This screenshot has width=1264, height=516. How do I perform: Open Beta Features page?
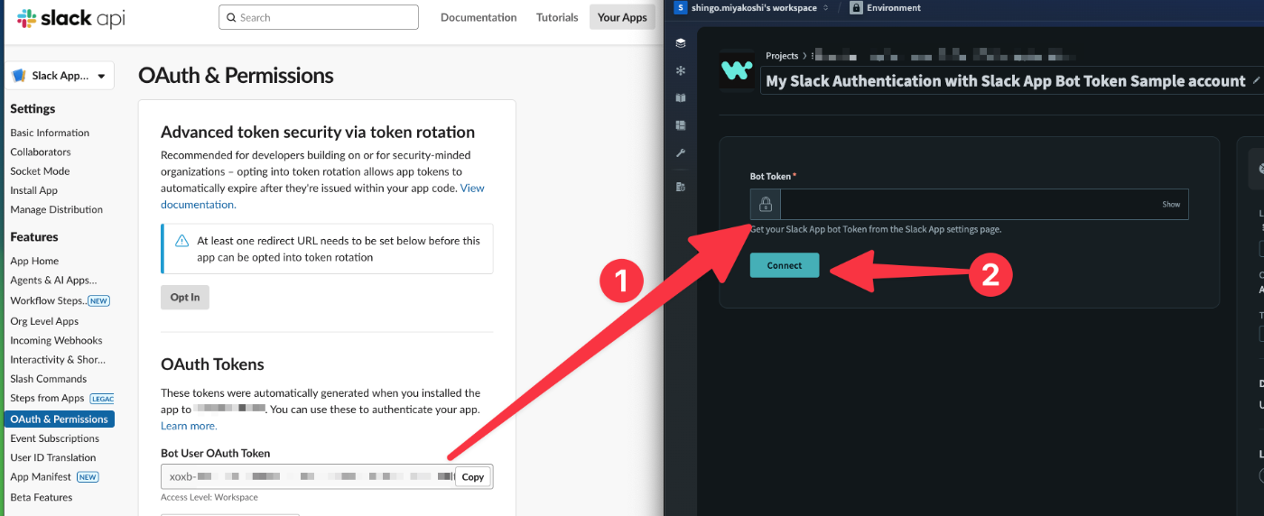42,497
